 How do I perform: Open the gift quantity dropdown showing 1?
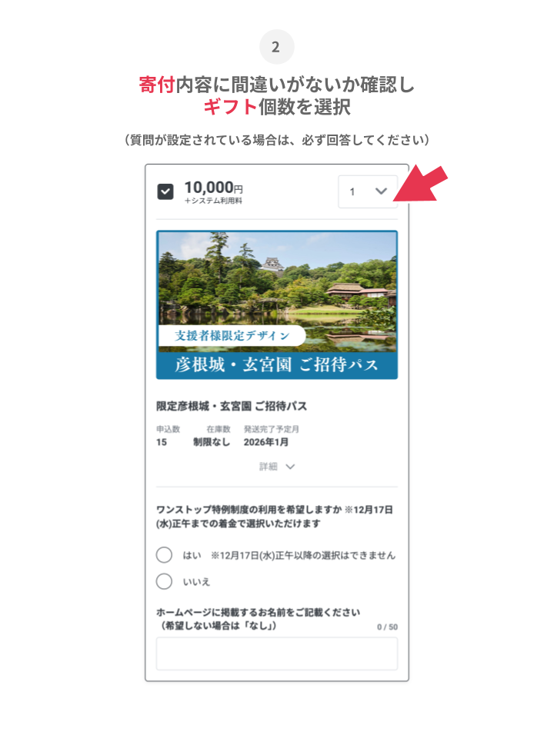tap(368, 191)
